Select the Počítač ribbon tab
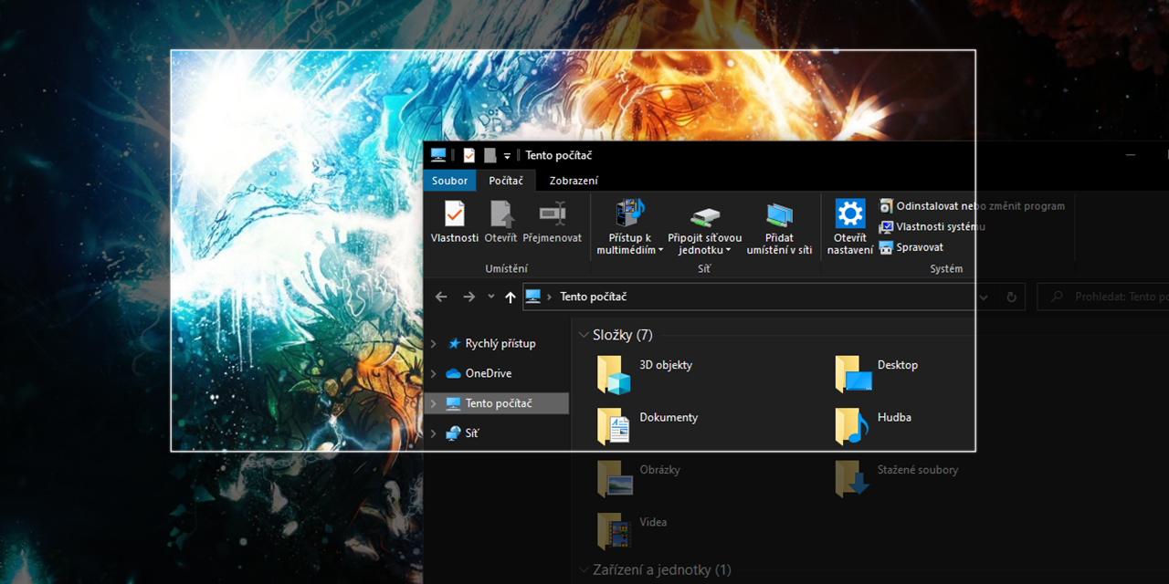 pos(506,181)
